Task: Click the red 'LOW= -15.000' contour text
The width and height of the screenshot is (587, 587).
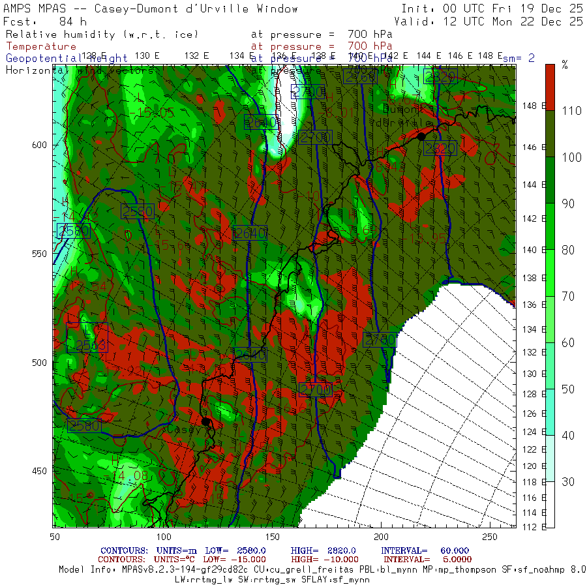Action: 234,560
